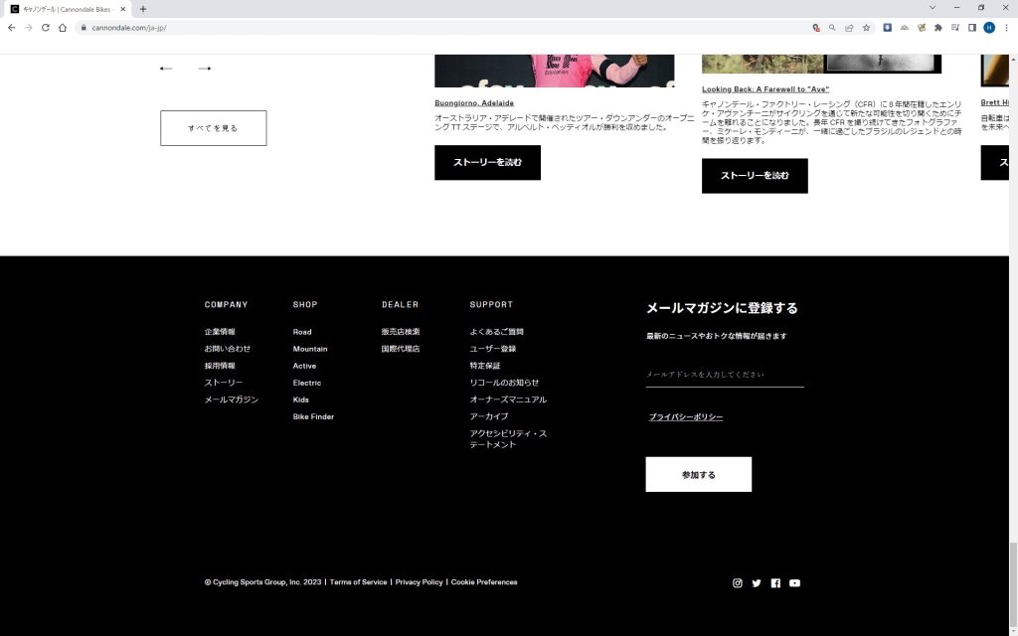Click the left arrow carousel control

pos(166,69)
